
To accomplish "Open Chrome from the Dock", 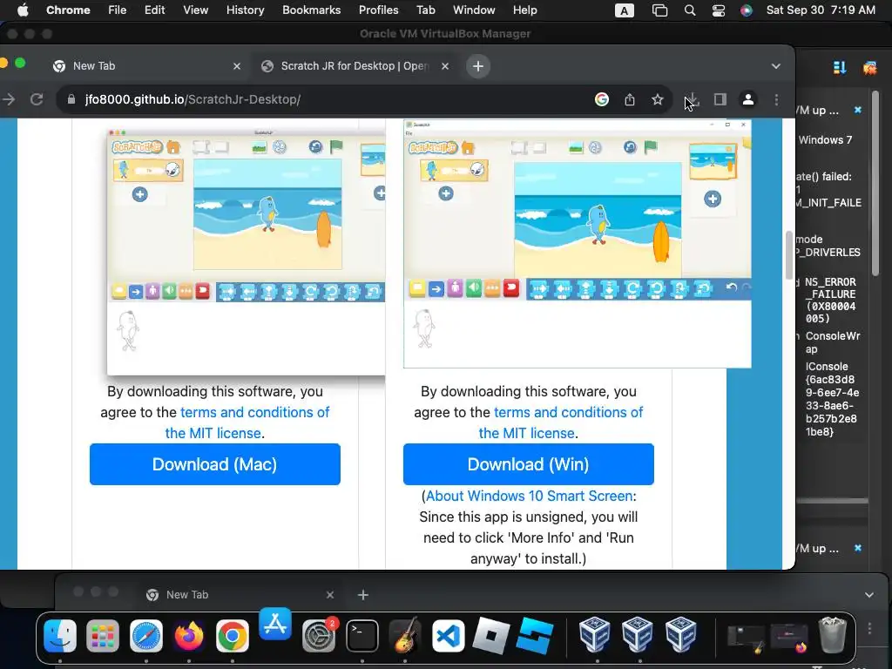I will [x=232, y=635].
